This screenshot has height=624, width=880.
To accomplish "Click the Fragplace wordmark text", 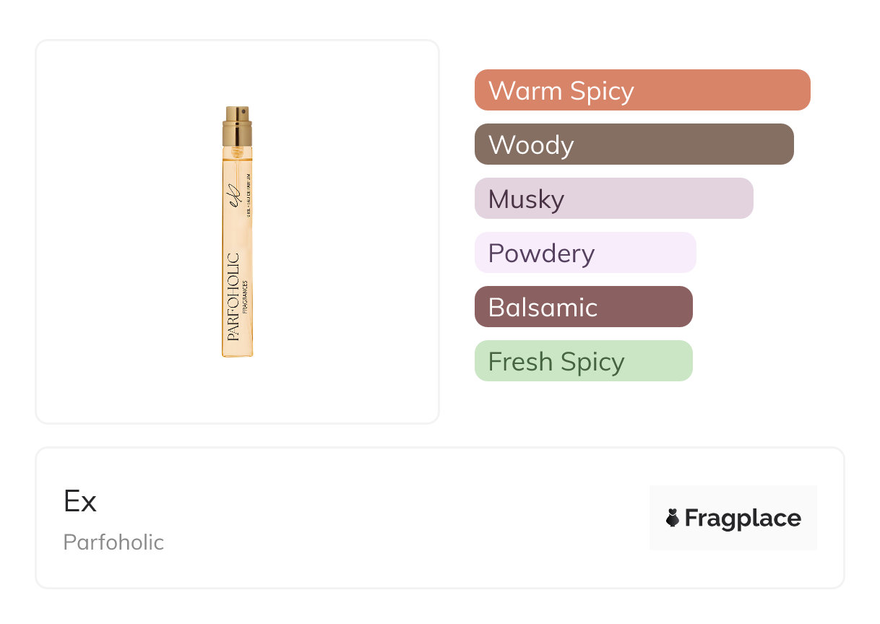I will 743,519.
